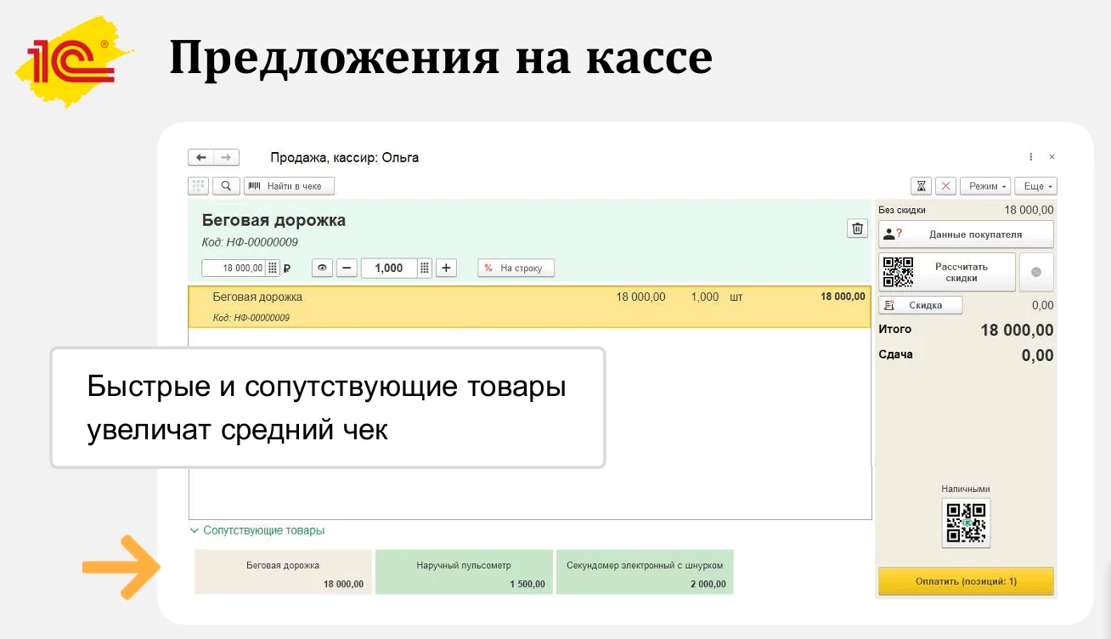Open calculator icon next to price field

(273, 269)
